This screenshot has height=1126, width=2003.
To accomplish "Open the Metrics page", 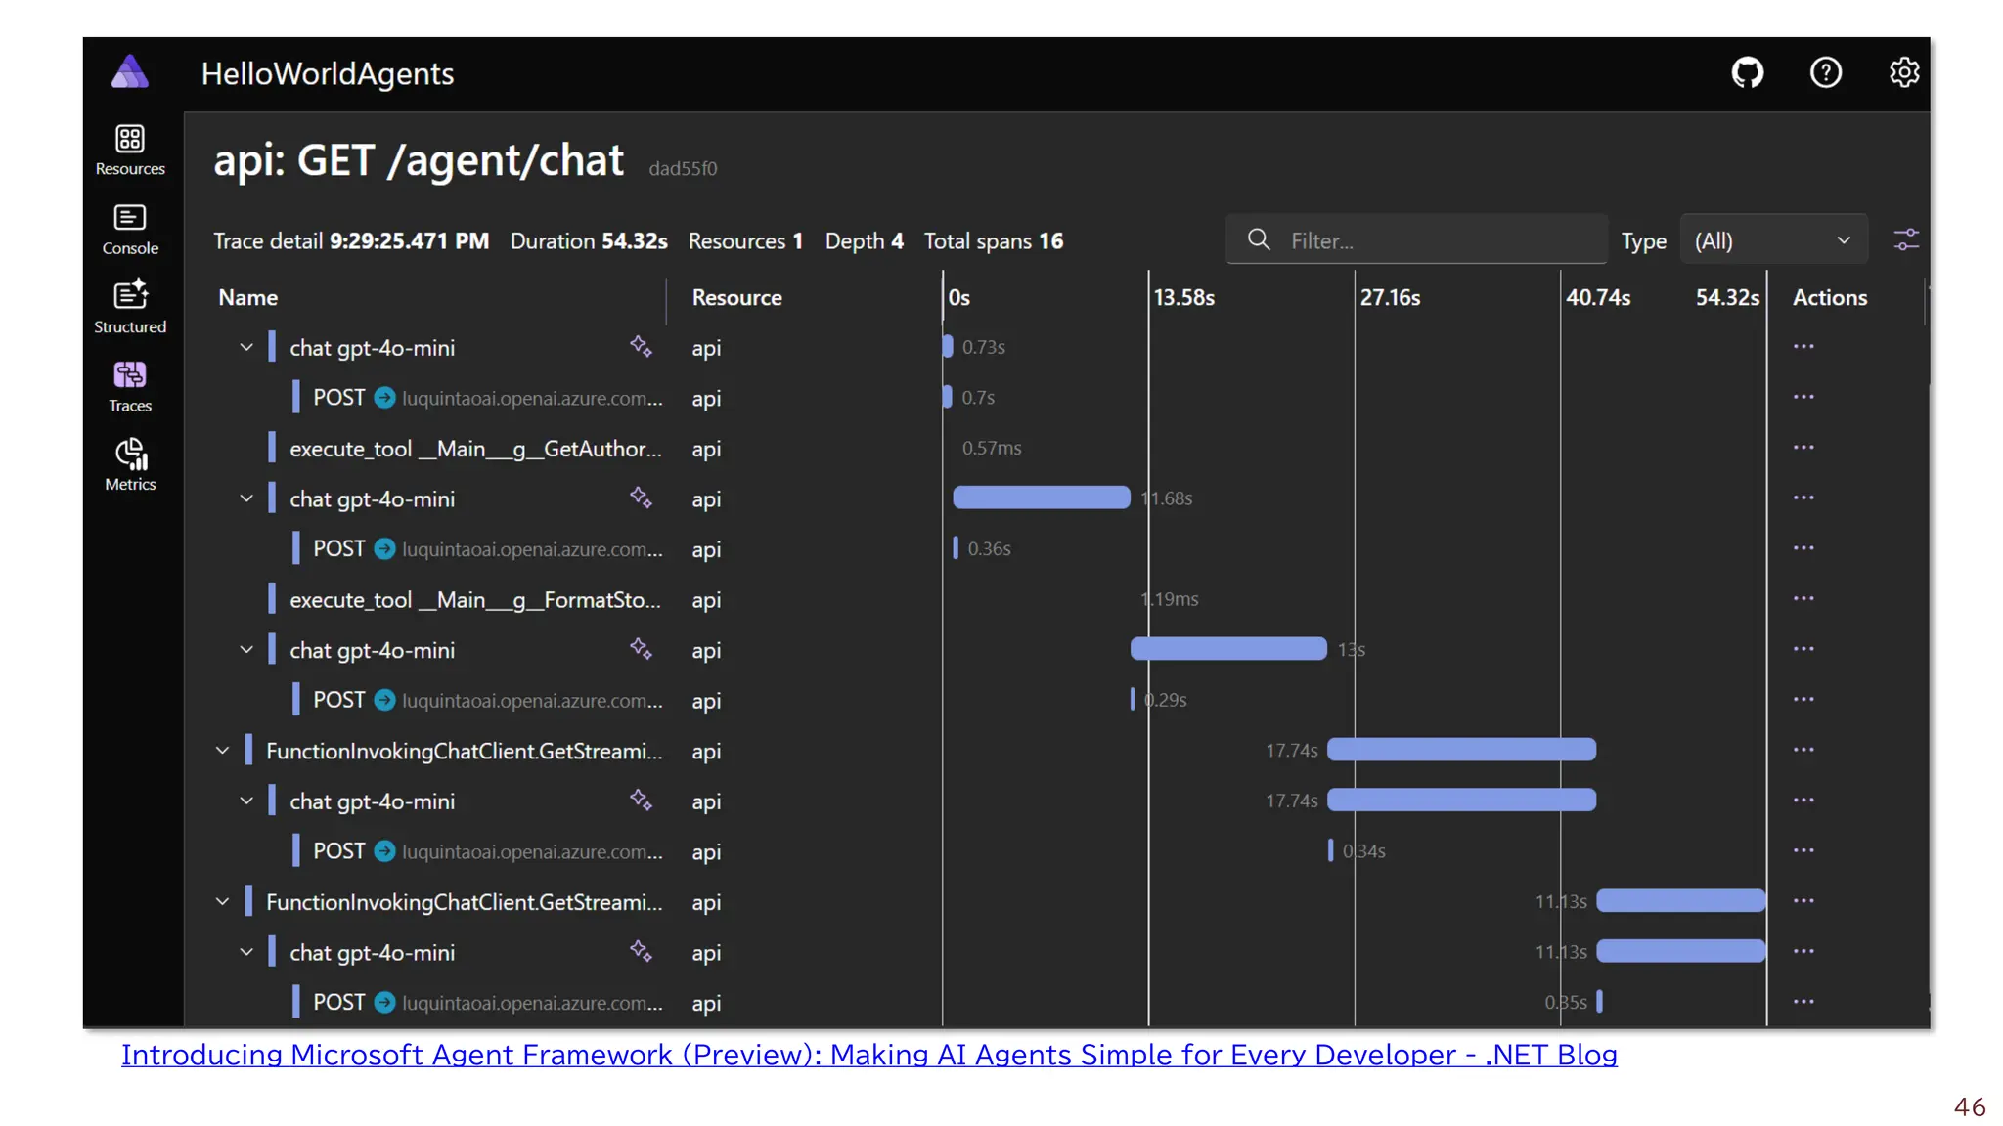I will [x=130, y=465].
